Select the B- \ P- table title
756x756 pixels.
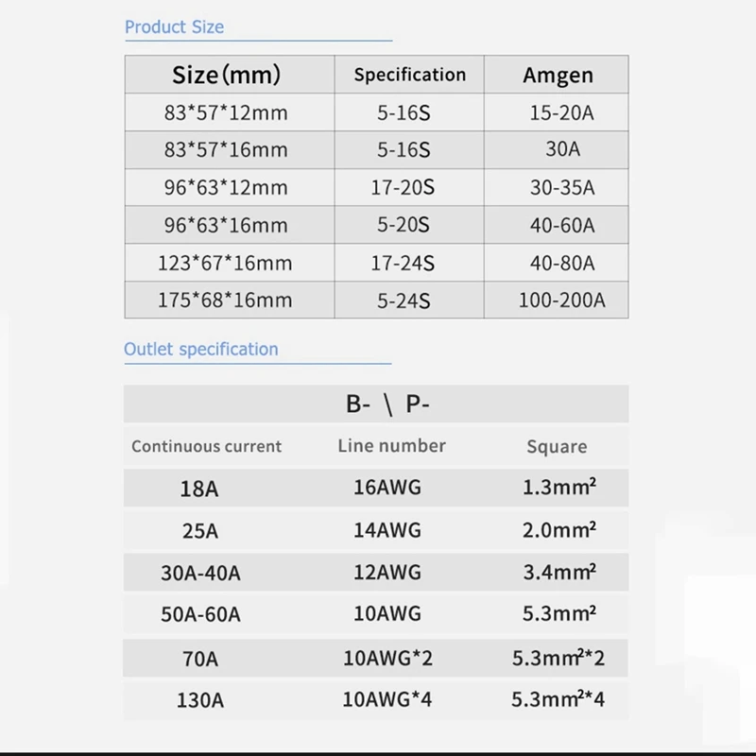(x=388, y=404)
